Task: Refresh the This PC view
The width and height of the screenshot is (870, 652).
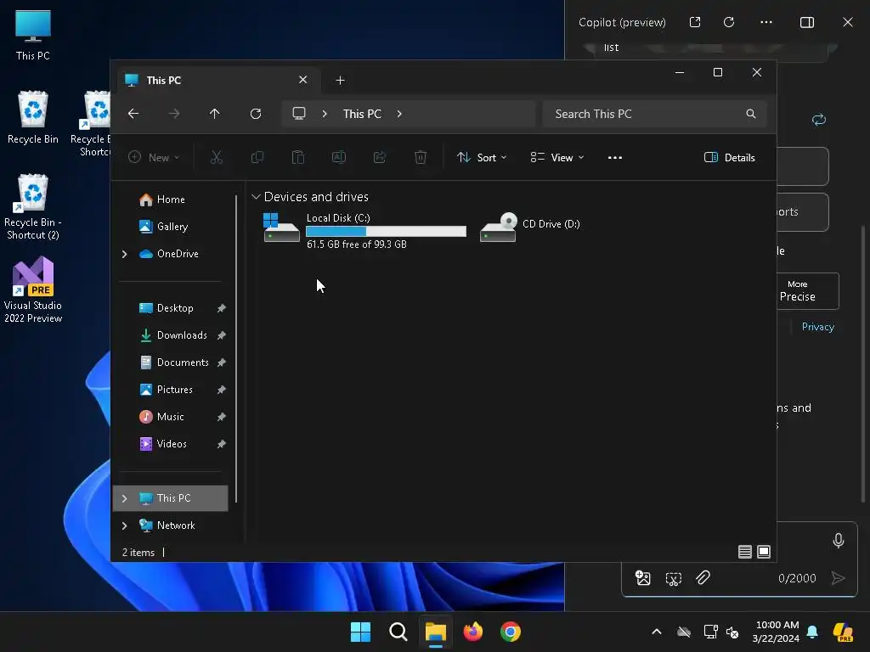Action: tap(256, 114)
